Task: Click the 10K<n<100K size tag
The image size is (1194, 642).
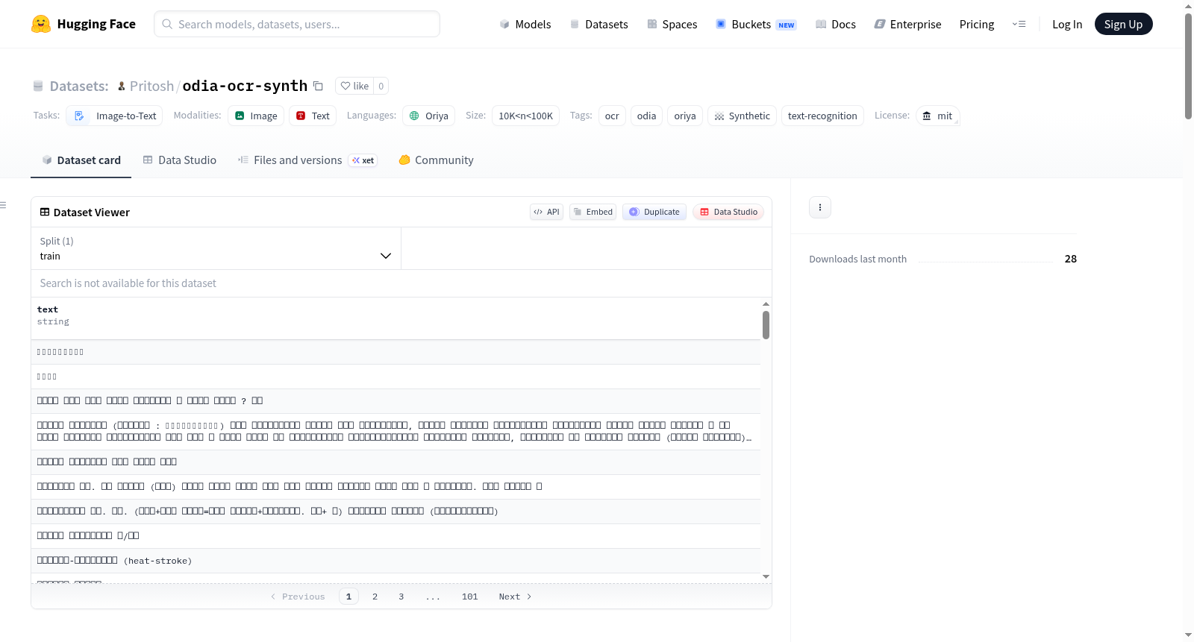Action: [x=525, y=116]
